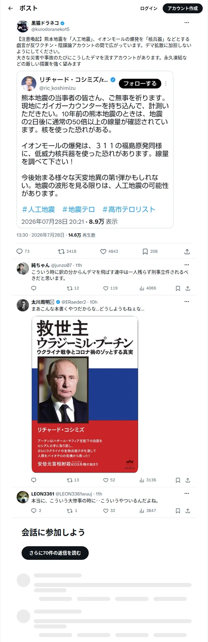Click さらに70件の返信を読む button

point(55,553)
